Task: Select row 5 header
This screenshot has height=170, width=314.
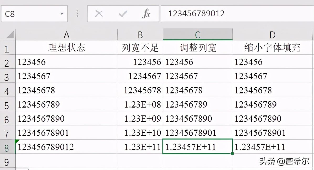Action: click(8, 104)
